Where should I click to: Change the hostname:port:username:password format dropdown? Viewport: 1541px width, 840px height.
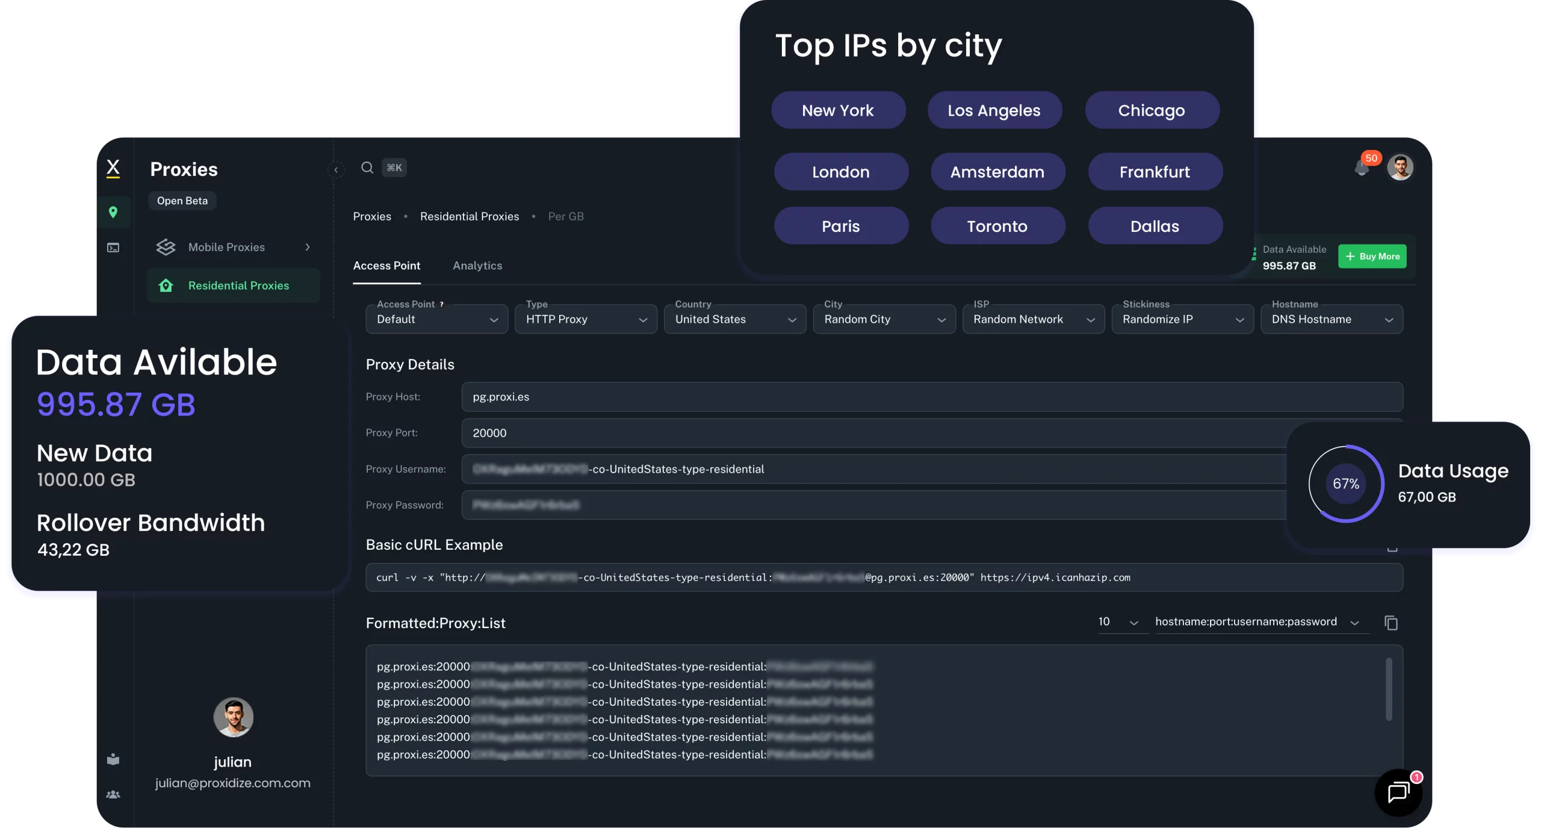coord(1257,622)
